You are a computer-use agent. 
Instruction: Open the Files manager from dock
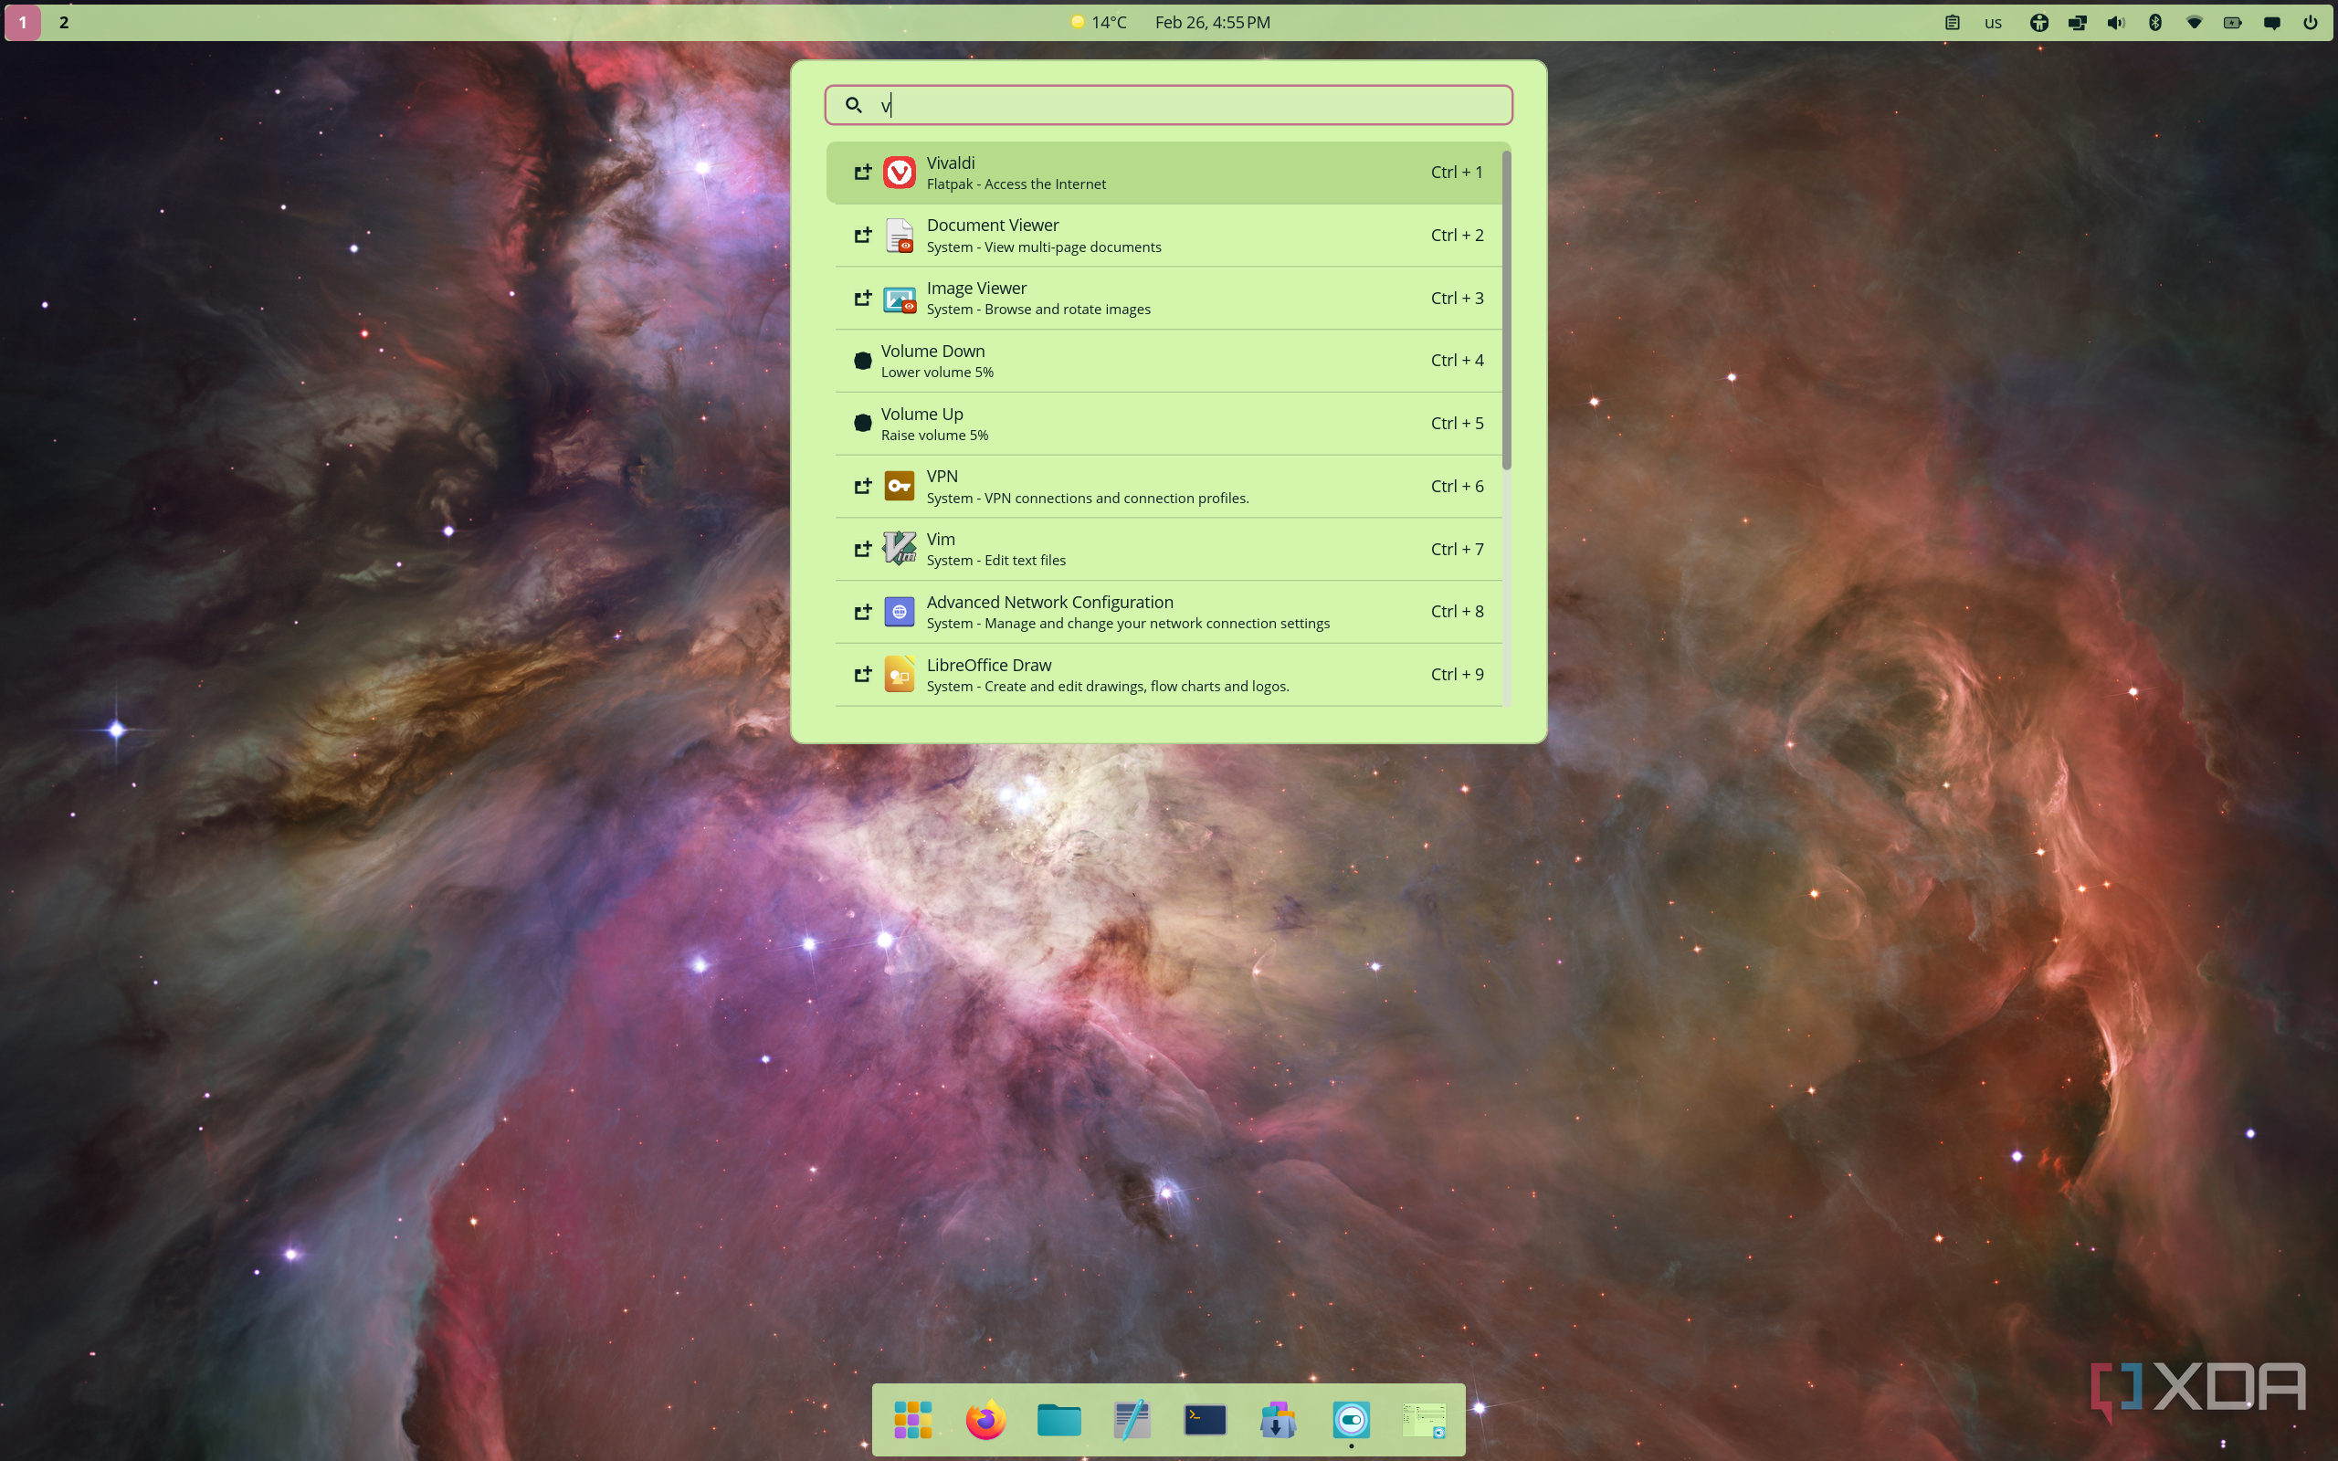pyautogui.click(x=1058, y=1419)
